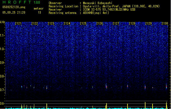
Task: Click the 0.7 kHz axis label
Action: 2,90
